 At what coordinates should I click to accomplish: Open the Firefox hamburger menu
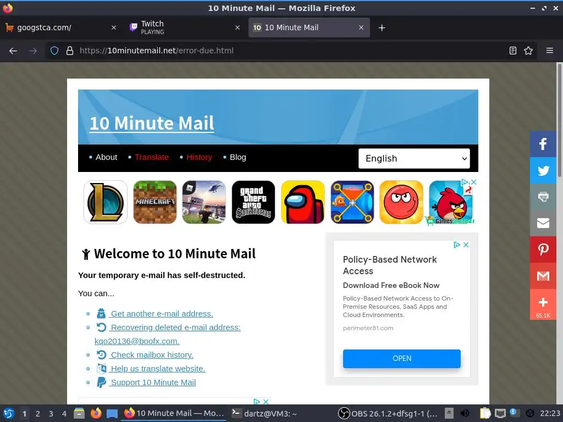(x=550, y=51)
